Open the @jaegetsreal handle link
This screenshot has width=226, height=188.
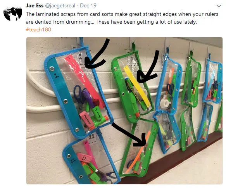click(60, 6)
